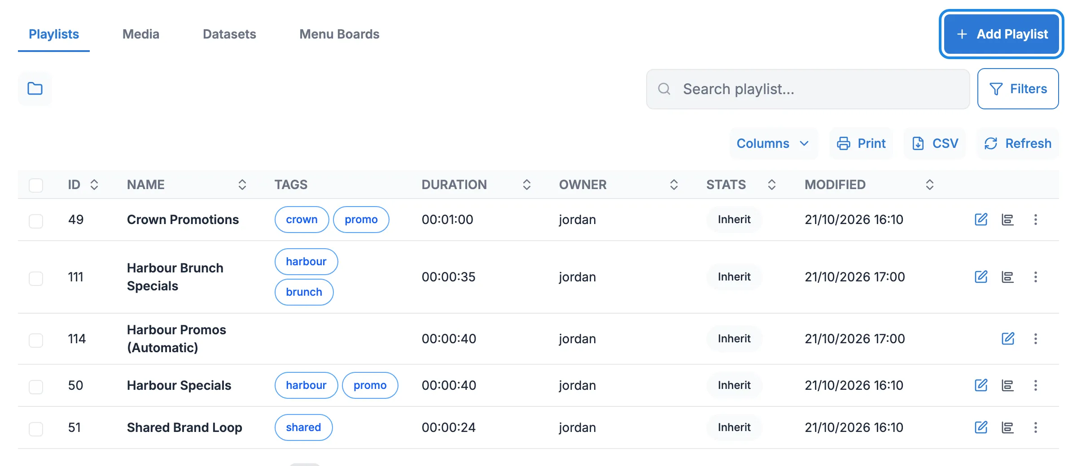
Task: Refresh the playlist table
Action: [x=1018, y=143]
